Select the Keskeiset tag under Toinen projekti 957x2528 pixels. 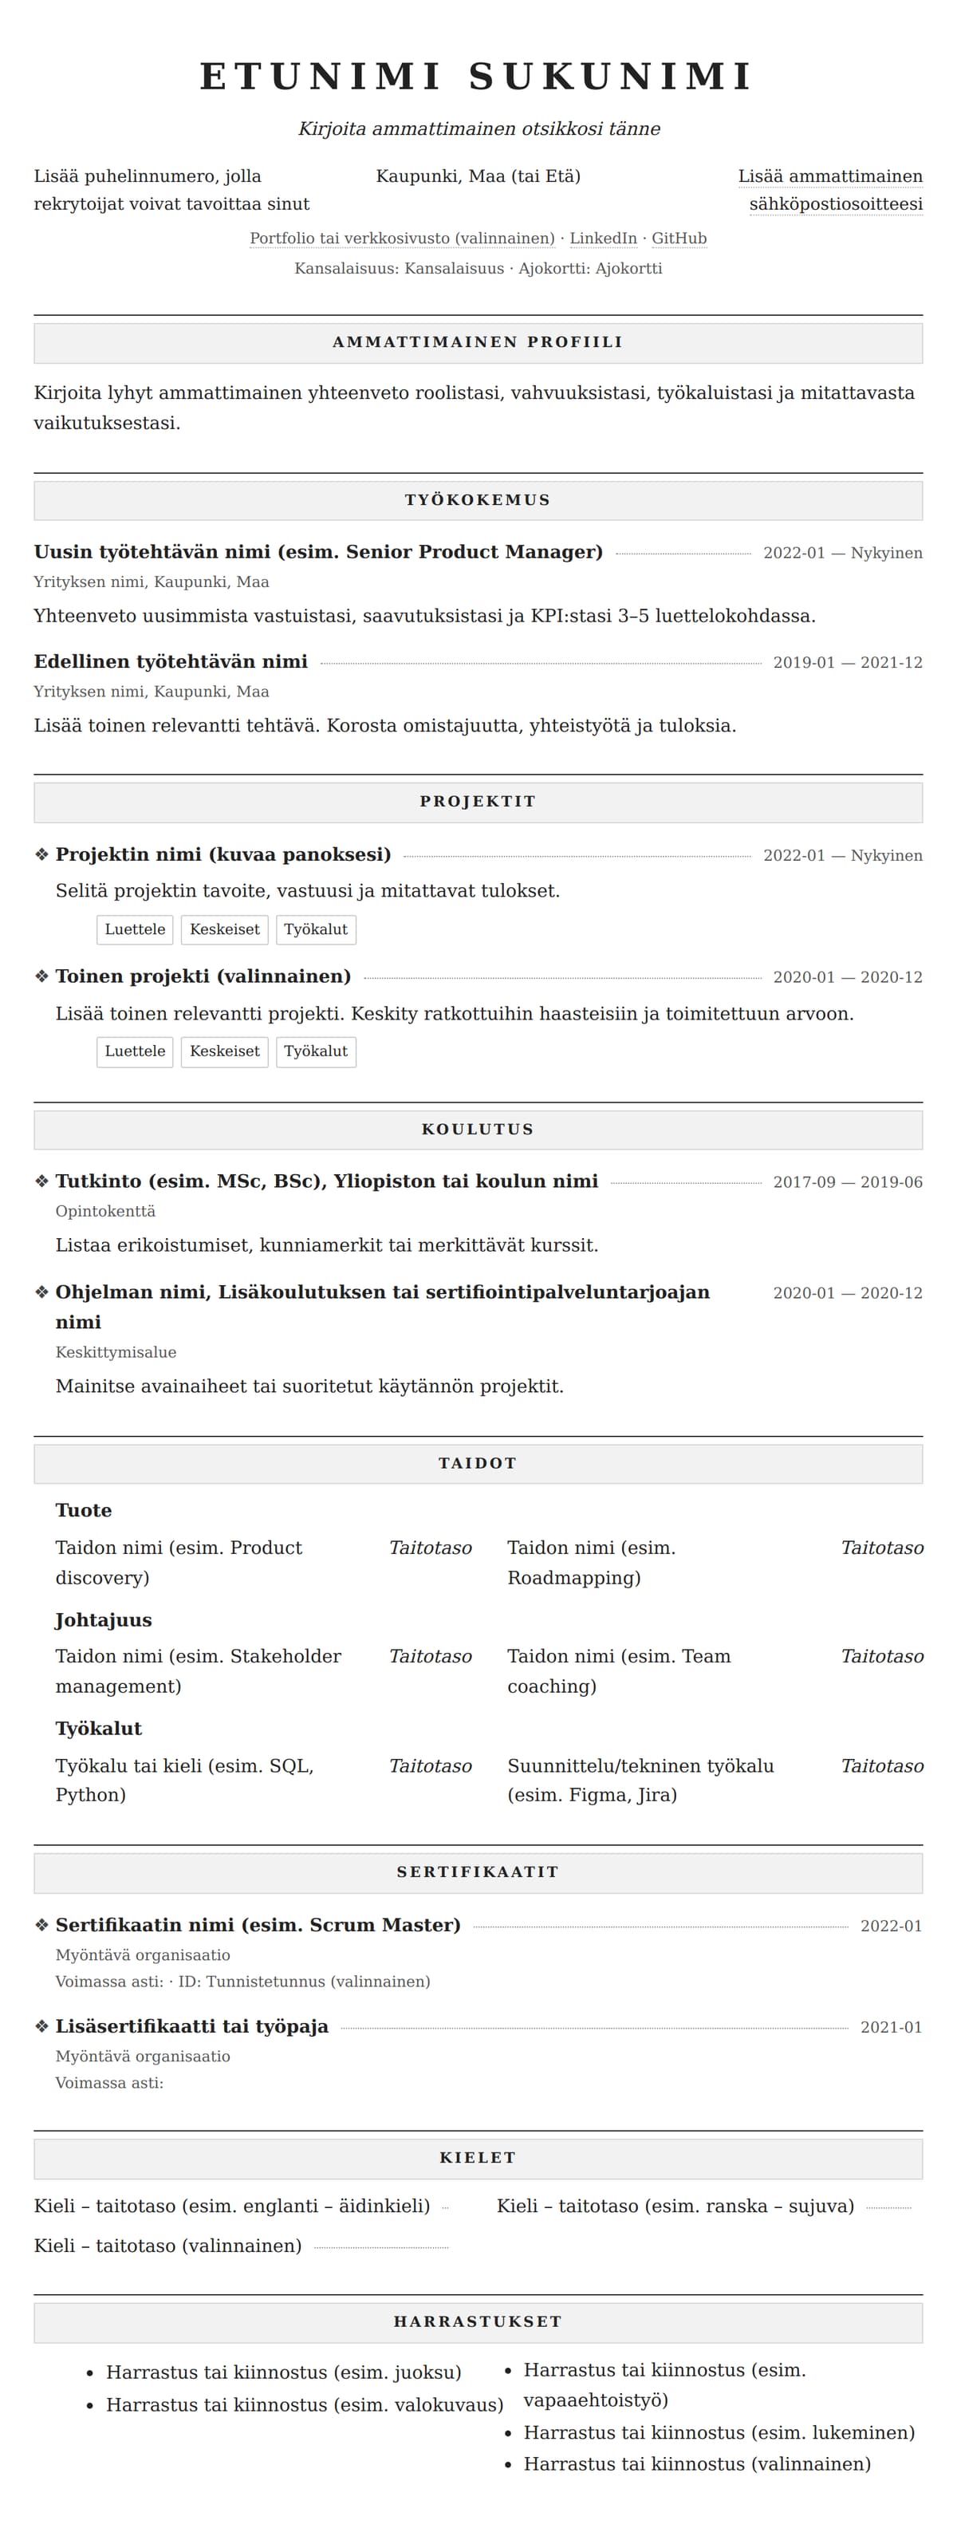coord(225,1051)
